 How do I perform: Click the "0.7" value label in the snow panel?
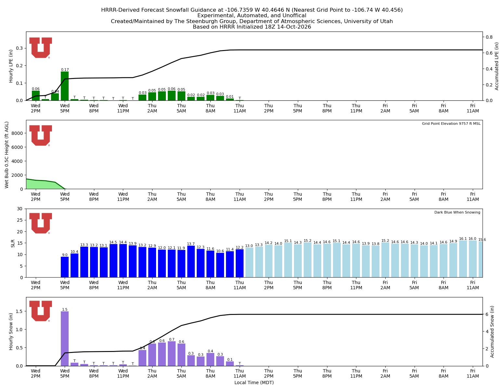pyautogui.click(x=172, y=339)
